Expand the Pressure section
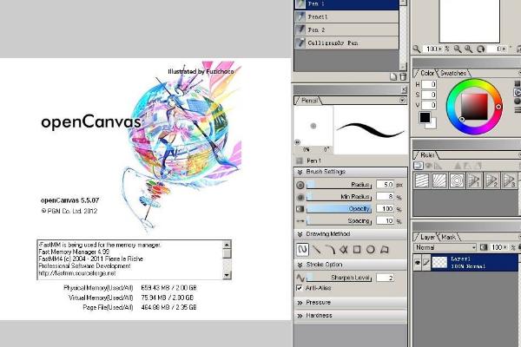521x347 pixels. click(300, 303)
